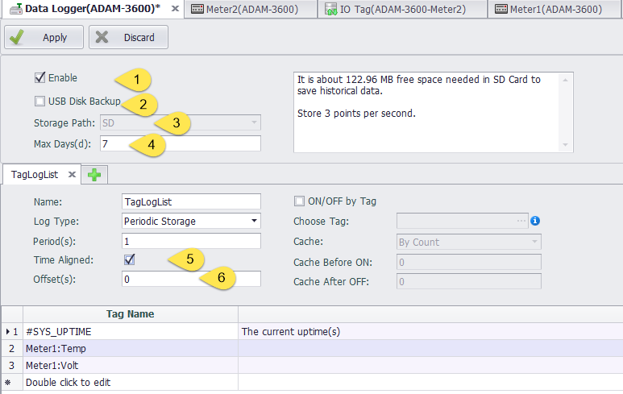Toggle the Time Aligned checkbox
The image size is (623, 394).
coord(130,260)
